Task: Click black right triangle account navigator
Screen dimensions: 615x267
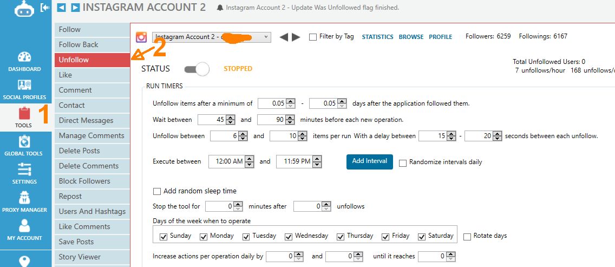Action: 296,37
